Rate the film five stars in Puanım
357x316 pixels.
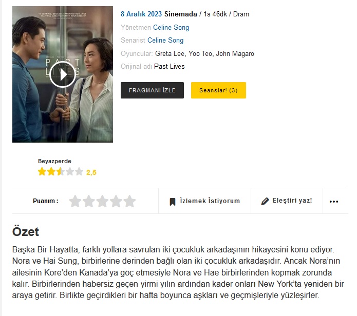coord(129,201)
